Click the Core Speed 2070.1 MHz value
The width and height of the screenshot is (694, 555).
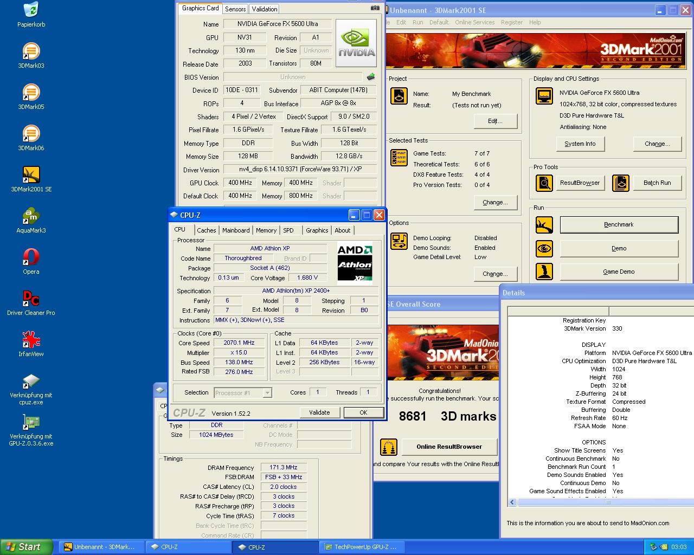(239, 343)
